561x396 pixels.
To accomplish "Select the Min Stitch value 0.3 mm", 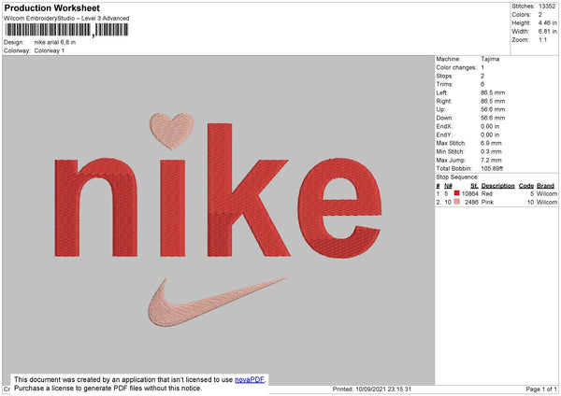I will (491, 152).
